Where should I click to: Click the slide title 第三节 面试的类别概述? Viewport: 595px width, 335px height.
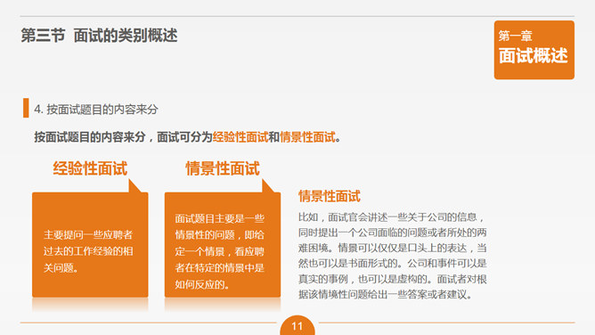click(x=99, y=36)
